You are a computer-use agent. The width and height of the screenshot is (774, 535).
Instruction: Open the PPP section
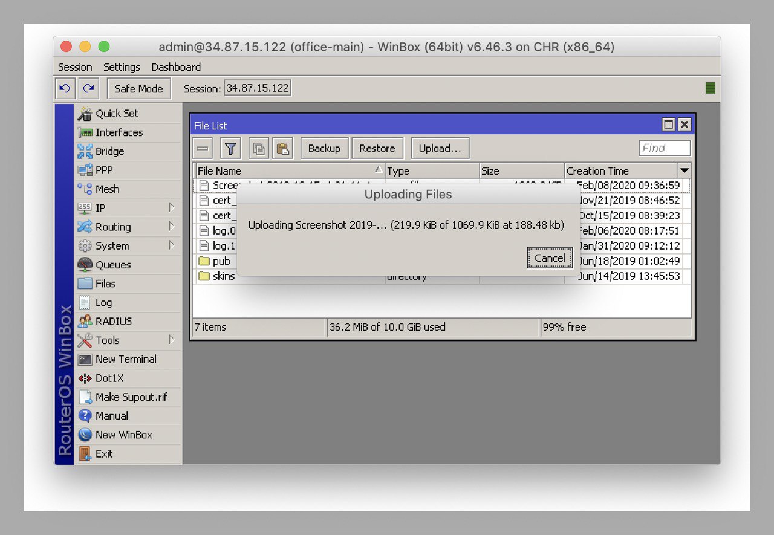click(128, 170)
